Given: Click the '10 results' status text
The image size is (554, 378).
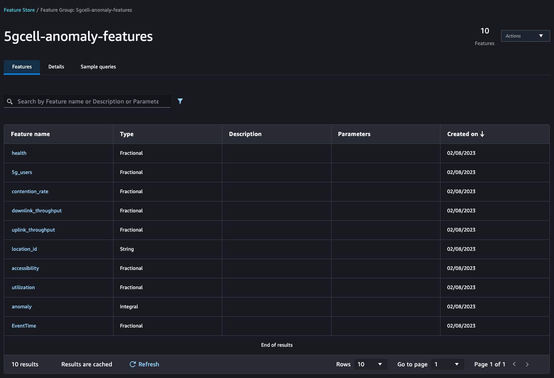Looking at the screenshot, I should (25, 364).
